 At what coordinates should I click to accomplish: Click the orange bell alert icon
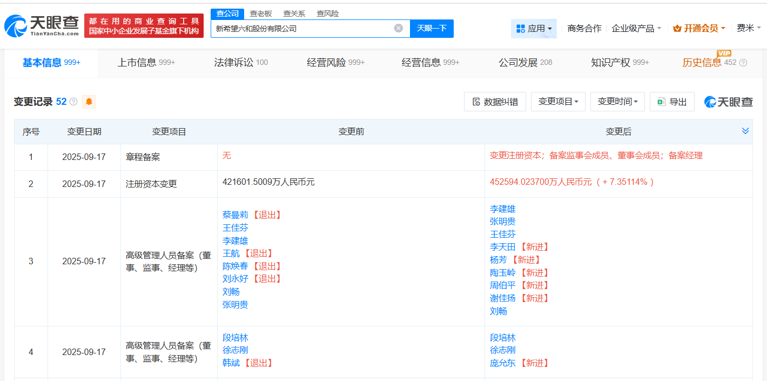89,102
